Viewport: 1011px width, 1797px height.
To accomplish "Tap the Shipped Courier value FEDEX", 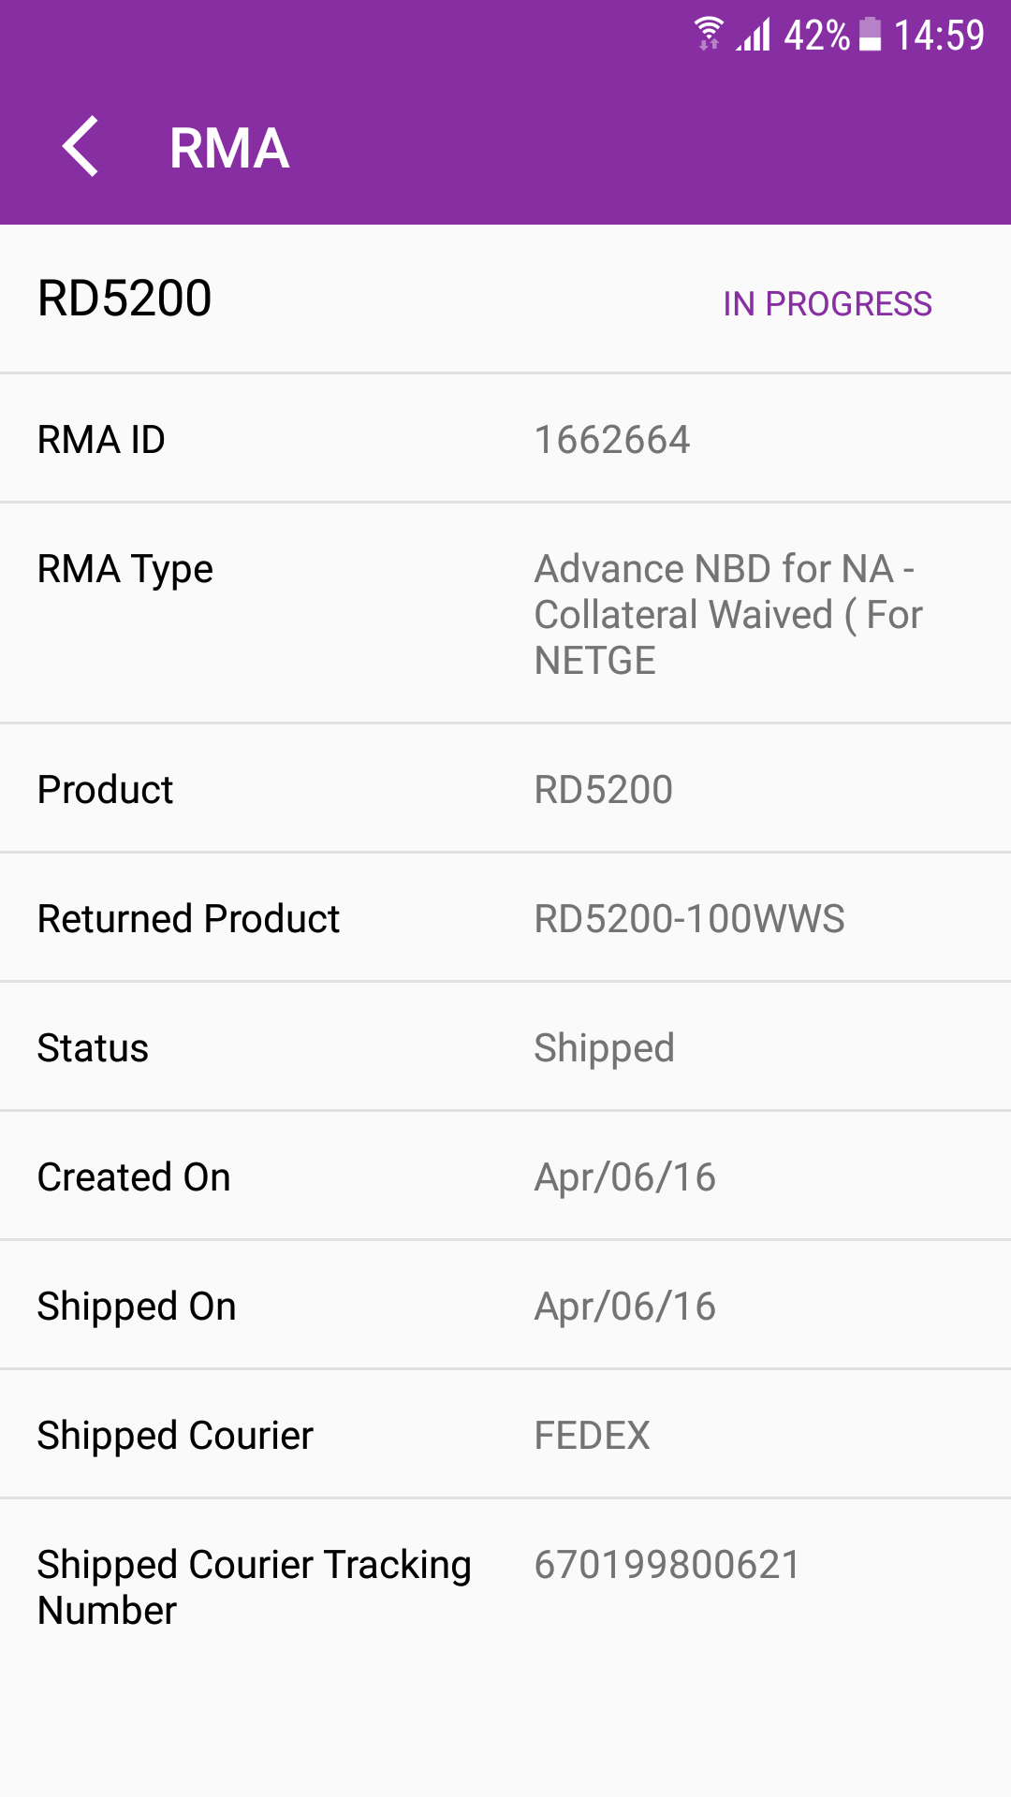I will [x=593, y=1436].
